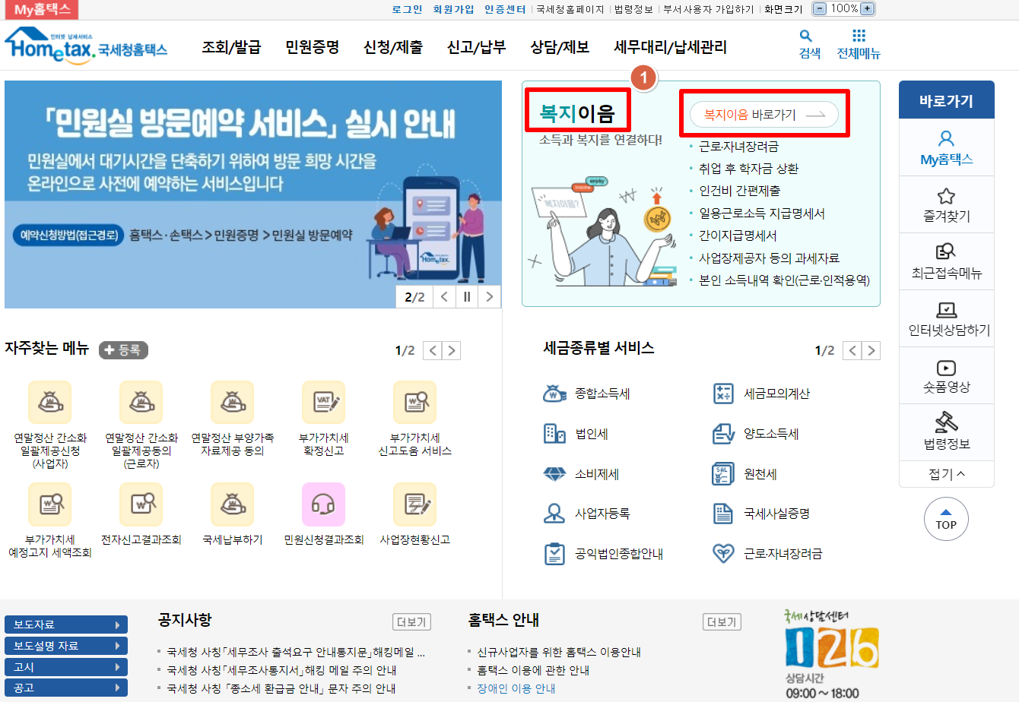The height and width of the screenshot is (702, 1019).
Task: Open the 인증센터 link
Action: tap(505, 9)
